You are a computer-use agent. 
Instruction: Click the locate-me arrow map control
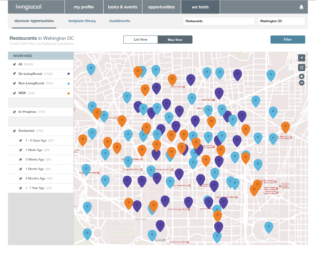(x=302, y=58)
